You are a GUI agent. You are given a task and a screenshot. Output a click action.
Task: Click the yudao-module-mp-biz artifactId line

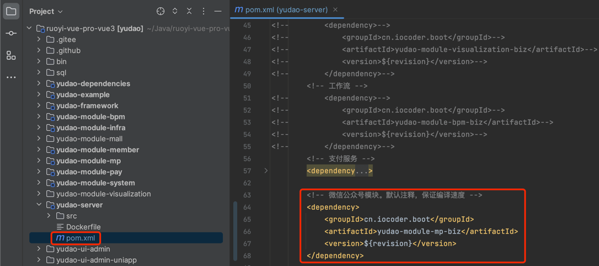pyautogui.click(x=421, y=231)
